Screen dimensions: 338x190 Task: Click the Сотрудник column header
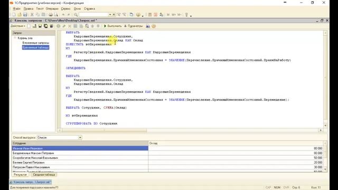80,143
